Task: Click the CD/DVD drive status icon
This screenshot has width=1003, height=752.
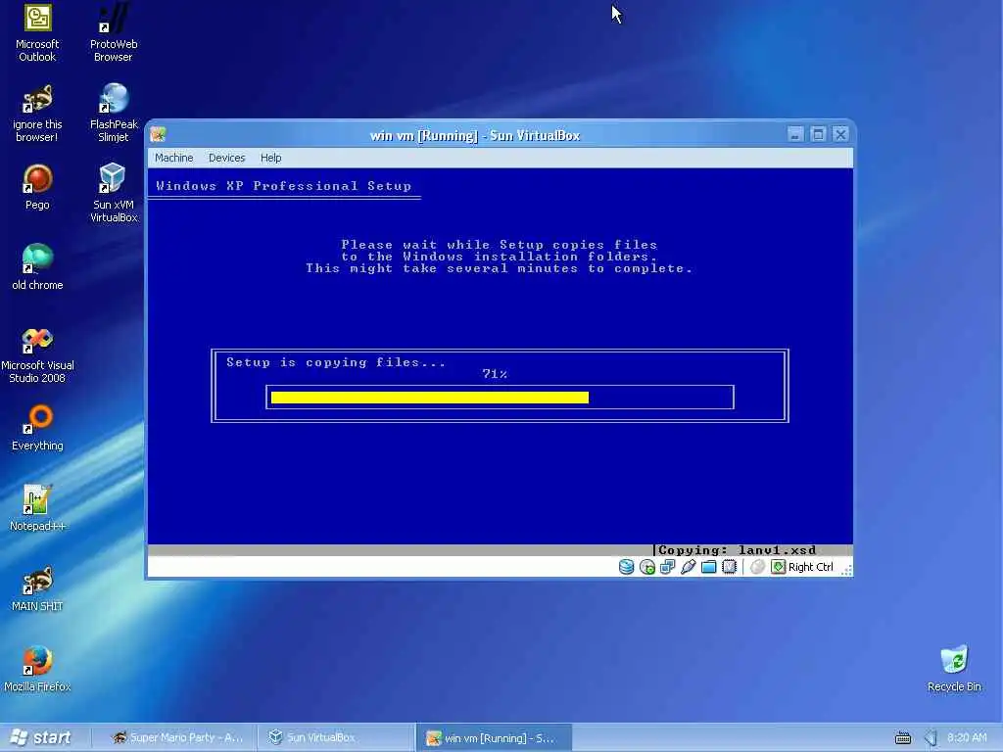Action: click(x=646, y=567)
